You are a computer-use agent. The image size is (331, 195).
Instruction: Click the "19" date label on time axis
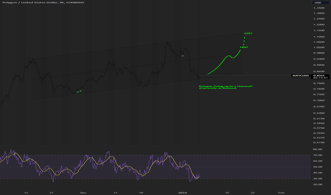pos(141,193)
